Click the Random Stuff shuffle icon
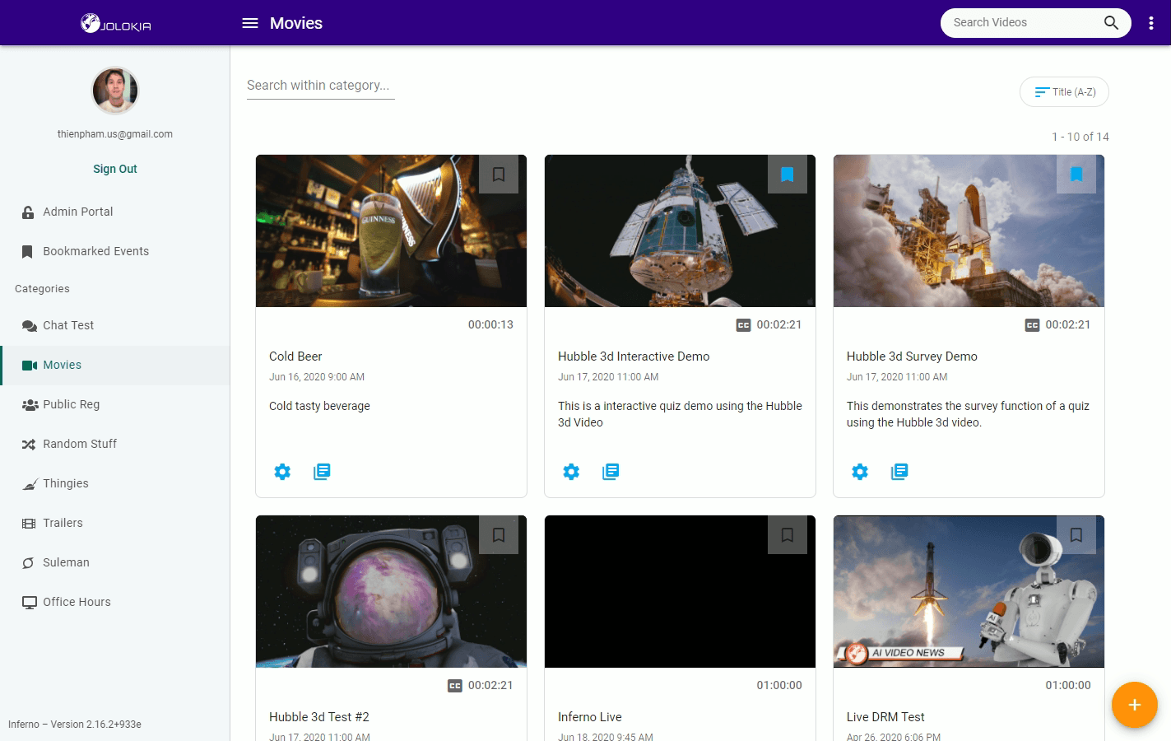This screenshot has height=741, width=1171. [x=29, y=445]
